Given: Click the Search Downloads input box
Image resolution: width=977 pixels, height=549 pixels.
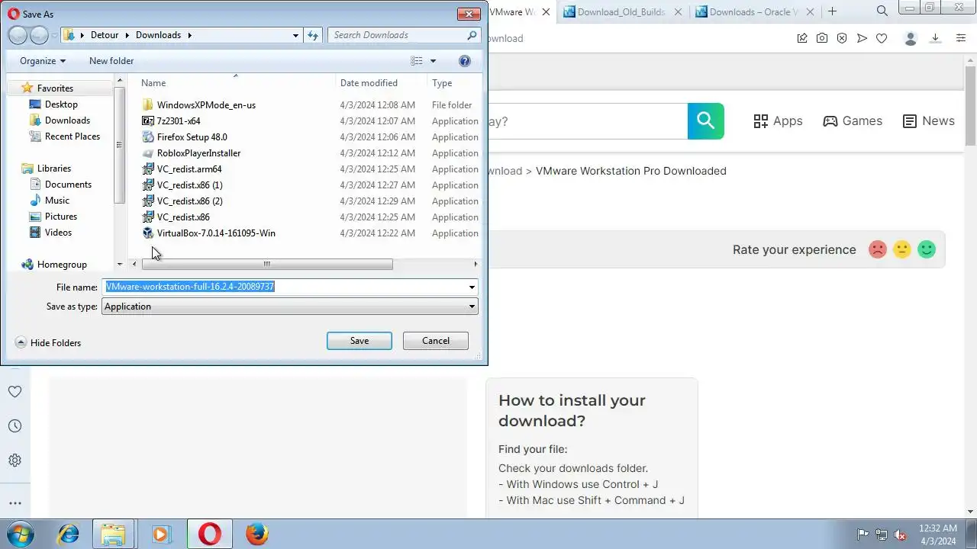Looking at the screenshot, I should point(397,35).
